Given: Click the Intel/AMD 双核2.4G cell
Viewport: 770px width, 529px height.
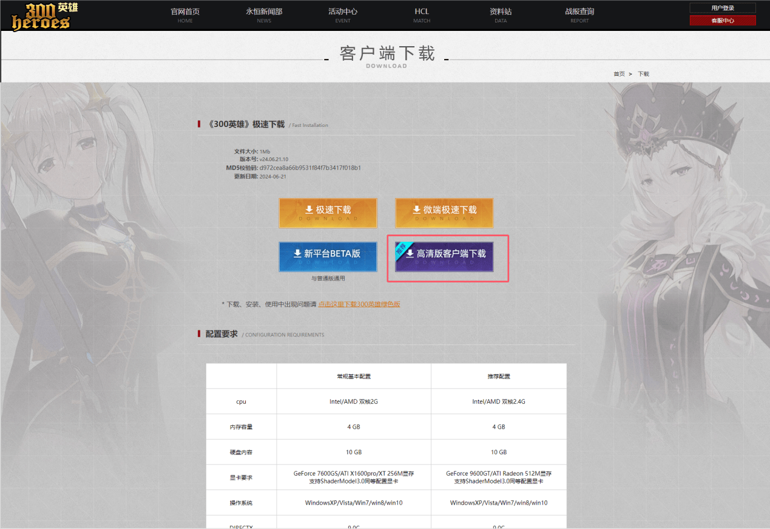Looking at the screenshot, I should point(499,401).
